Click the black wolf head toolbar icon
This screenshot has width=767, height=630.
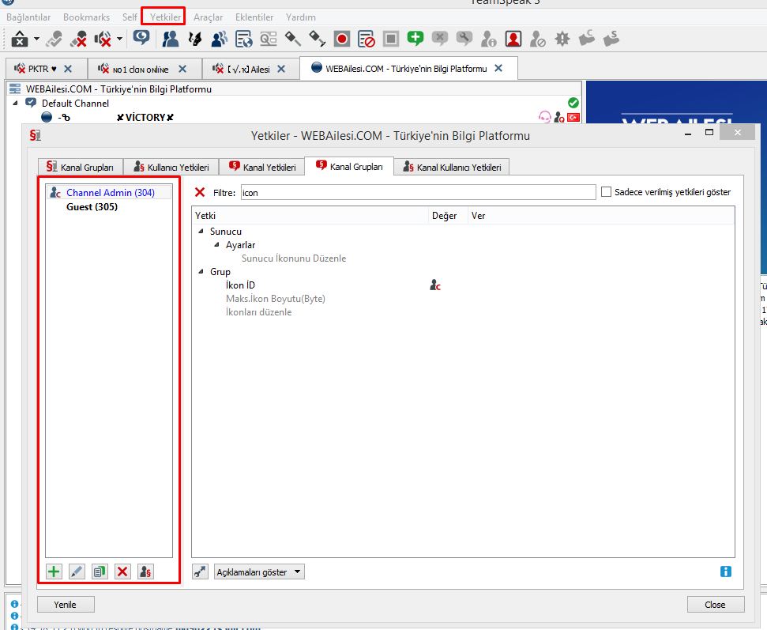[x=194, y=39]
